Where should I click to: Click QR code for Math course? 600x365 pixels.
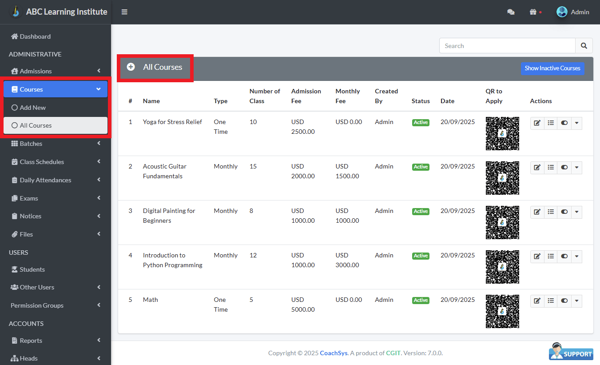click(502, 311)
